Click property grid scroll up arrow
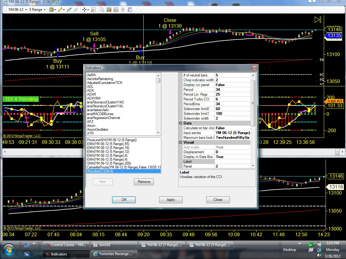Image resolution: width=346 pixels, height=259 pixels. (x=253, y=75)
